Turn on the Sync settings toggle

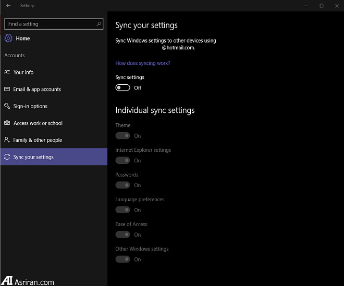coord(122,88)
